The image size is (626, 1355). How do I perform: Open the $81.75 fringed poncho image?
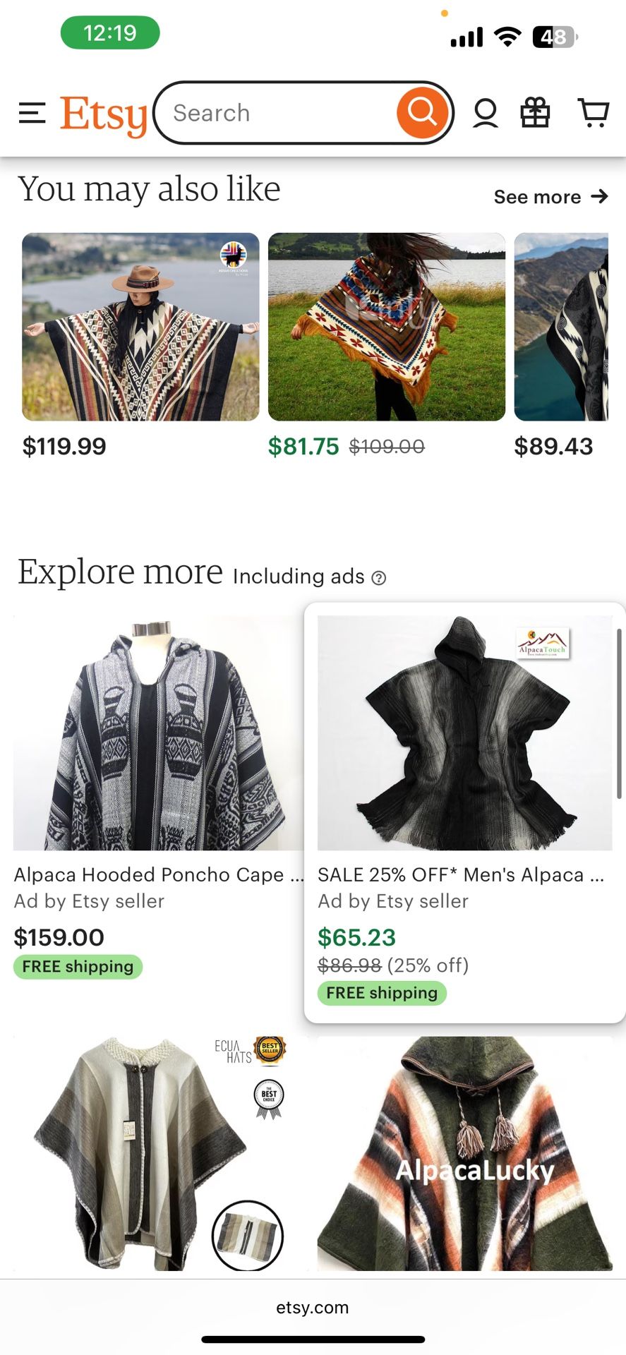click(x=387, y=327)
